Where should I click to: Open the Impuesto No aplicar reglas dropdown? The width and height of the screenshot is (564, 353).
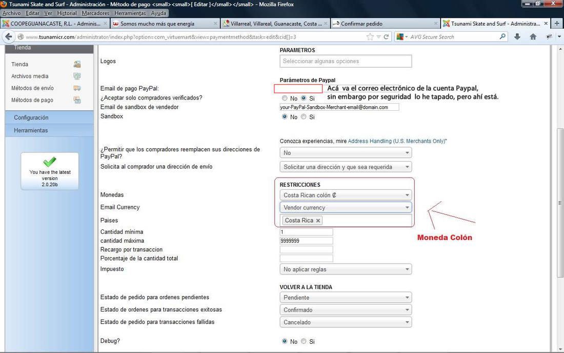346,269
